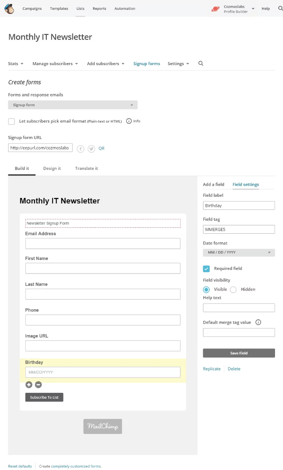This screenshot has height=470, width=283.
Task: Click the top-right search icon
Action: [280, 8]
